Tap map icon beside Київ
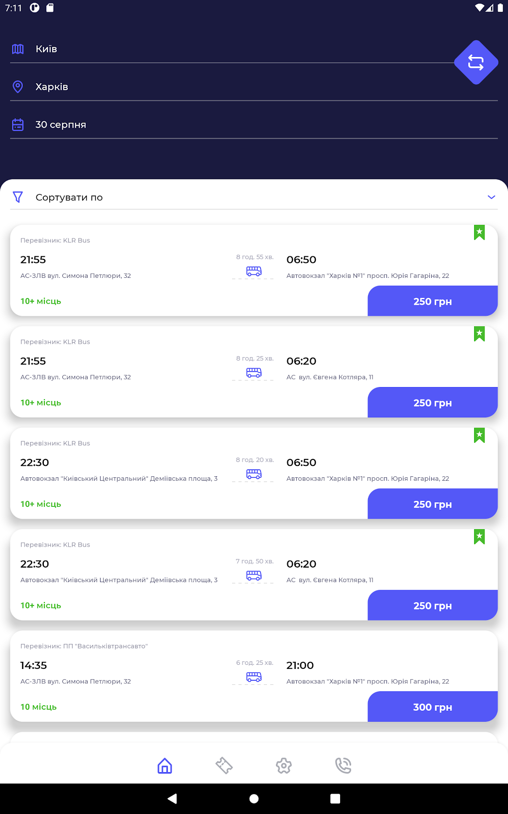The height and width of the screenshot is (814, 508). (18, 49)
